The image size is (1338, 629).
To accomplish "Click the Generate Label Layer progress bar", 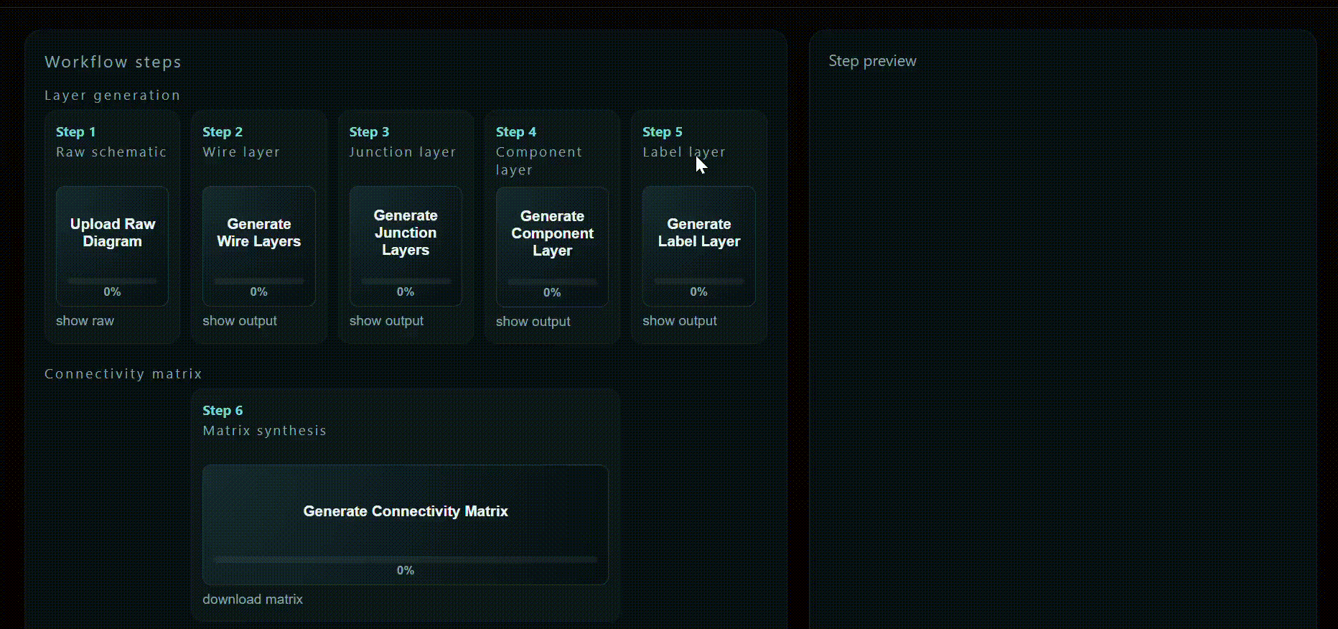I will pos(698,281).
